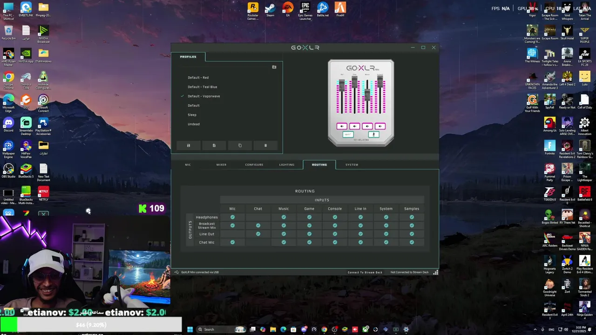The image size is (596, 335).
Task: Open the Rockstar Games desktop shortcut
Action: click(253, 11)
